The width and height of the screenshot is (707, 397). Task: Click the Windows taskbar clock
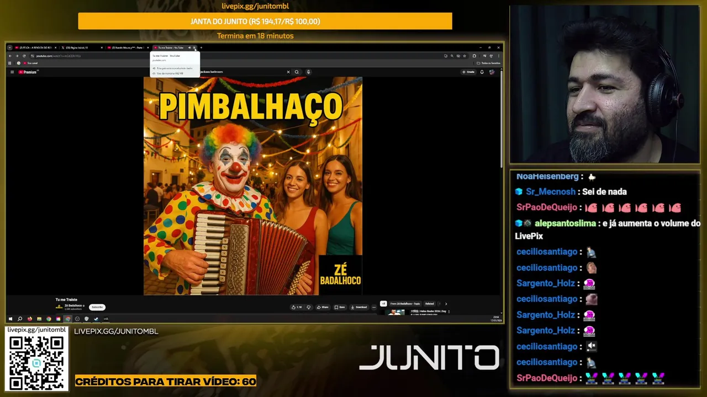pyautogui.click(x=495, y=319)
